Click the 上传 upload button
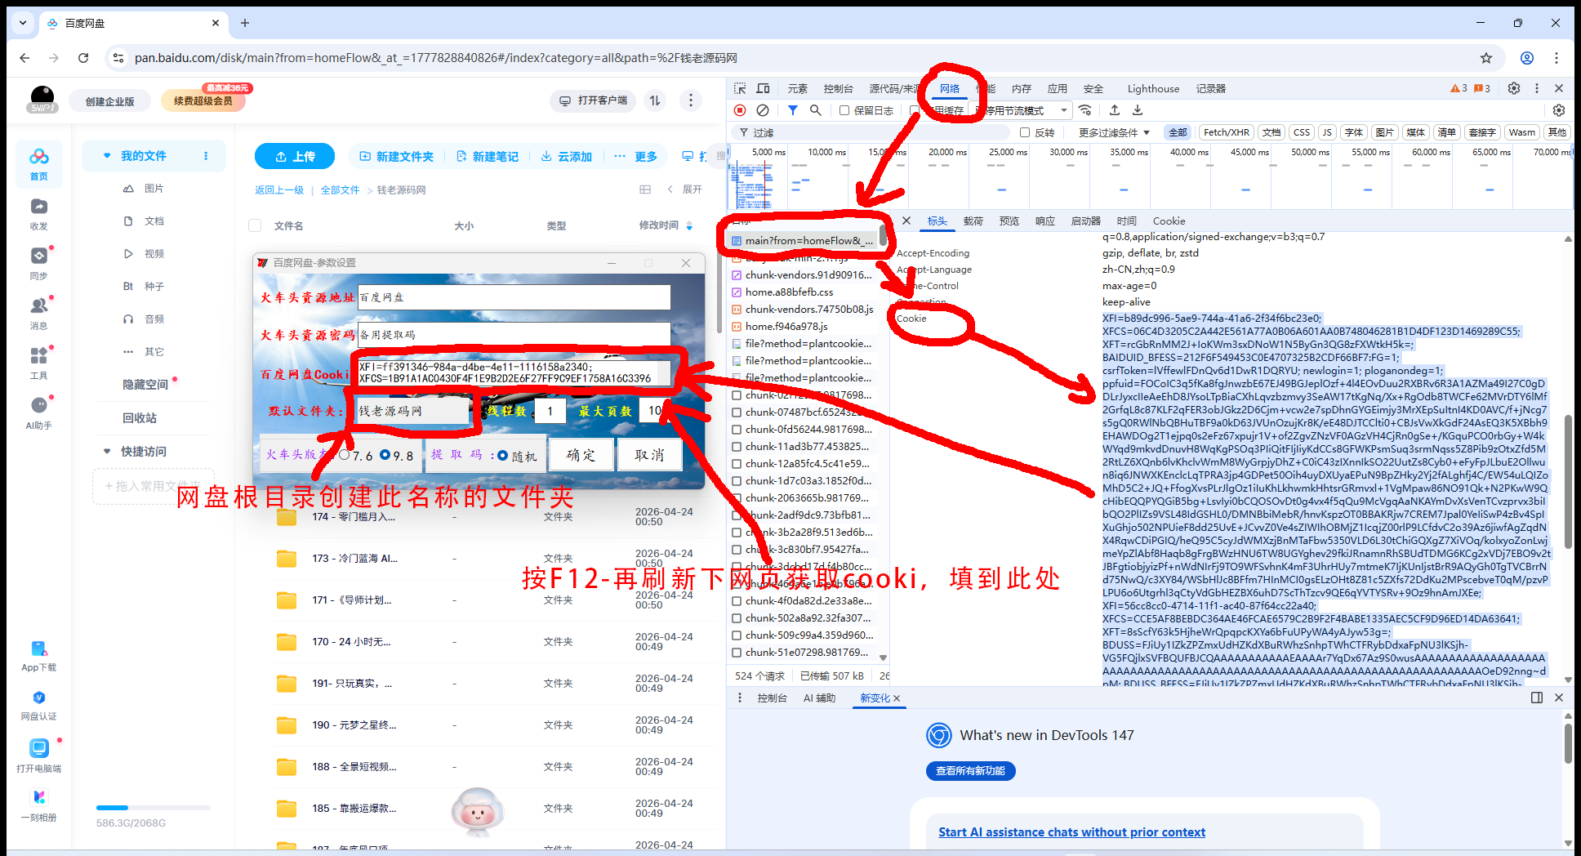Screen dimensions: 1581x856 click(295, 156)
